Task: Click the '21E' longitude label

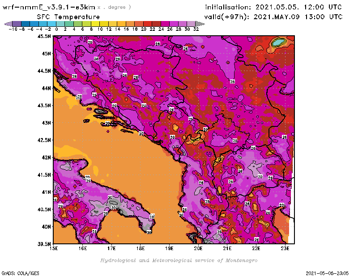Action: [227, 248]
